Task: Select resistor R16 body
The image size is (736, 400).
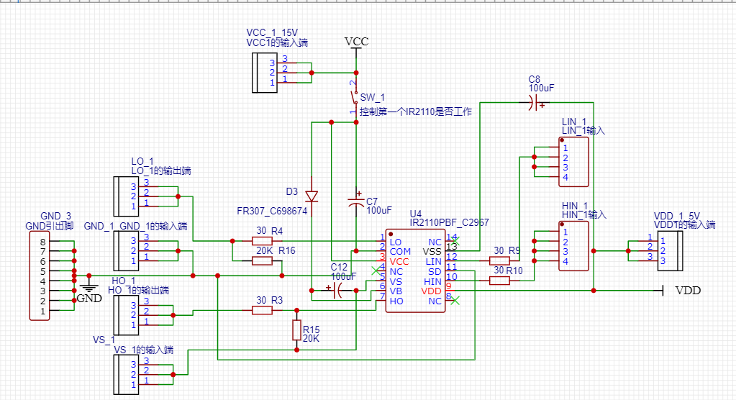Action: [x=262, y=260]
